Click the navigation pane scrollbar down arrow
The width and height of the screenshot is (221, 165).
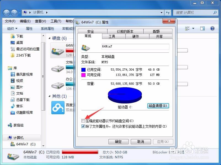click(x=43, y=146)
